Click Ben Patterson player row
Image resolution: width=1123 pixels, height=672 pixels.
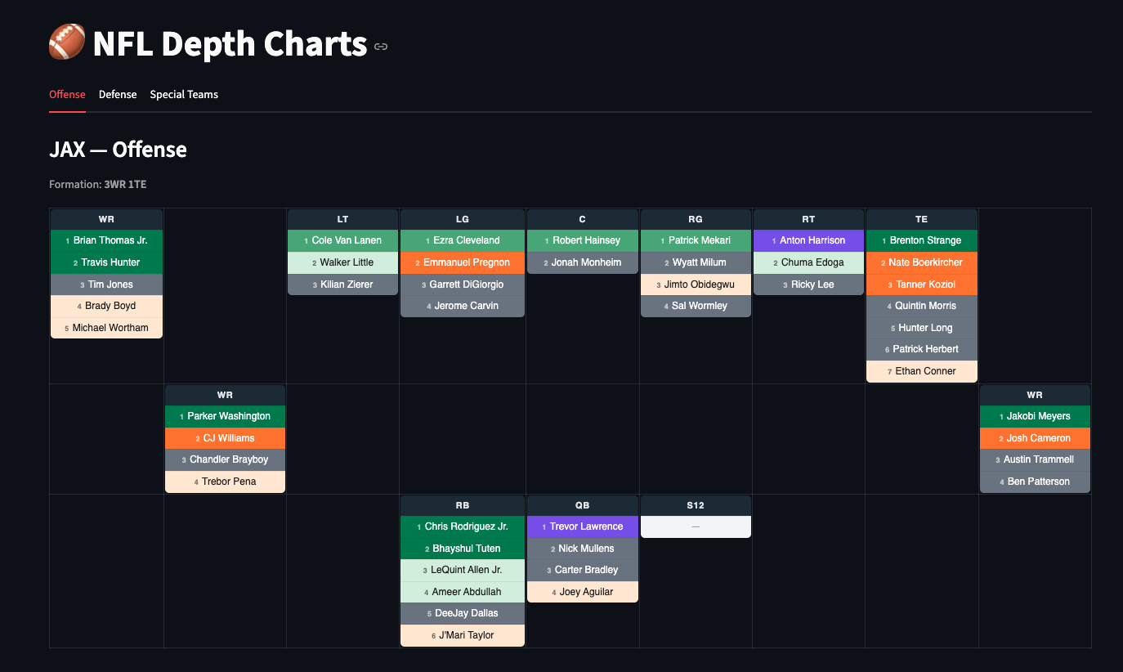(x=1035, y=482)
